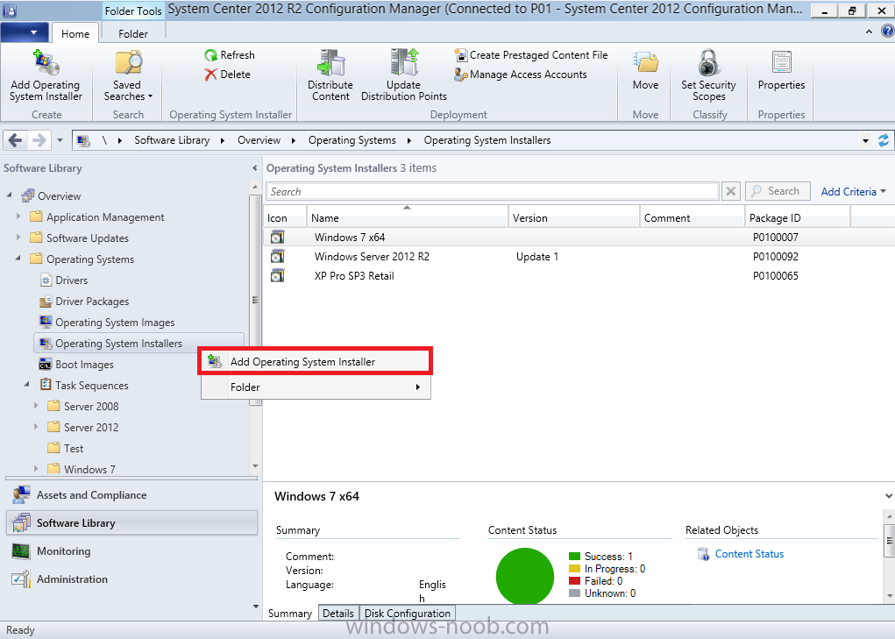The width and height of the screenshot is (895, 639).
Task: Select Boot Images in the tree
Action: [76, 365]
